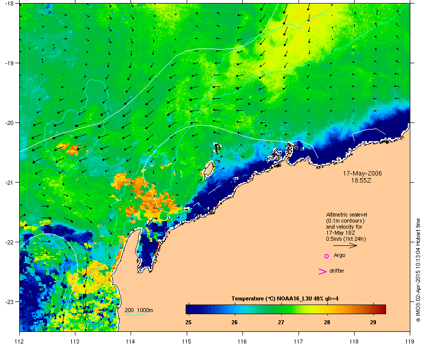This screenshot has width=425, height=344.
Task: Click the drifter legend label
Action: pos(337,271)
